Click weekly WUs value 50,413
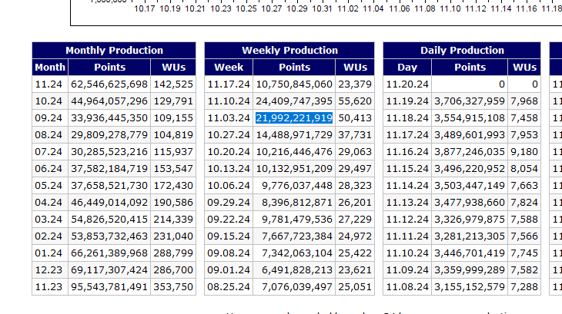 [x=355, y=118]
